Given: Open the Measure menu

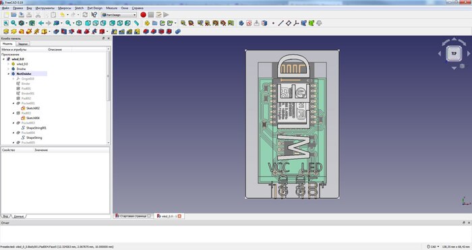Looking at the screenshot, I should (112, 8).
